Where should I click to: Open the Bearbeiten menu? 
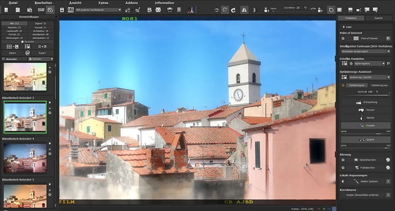pos(43,3)
